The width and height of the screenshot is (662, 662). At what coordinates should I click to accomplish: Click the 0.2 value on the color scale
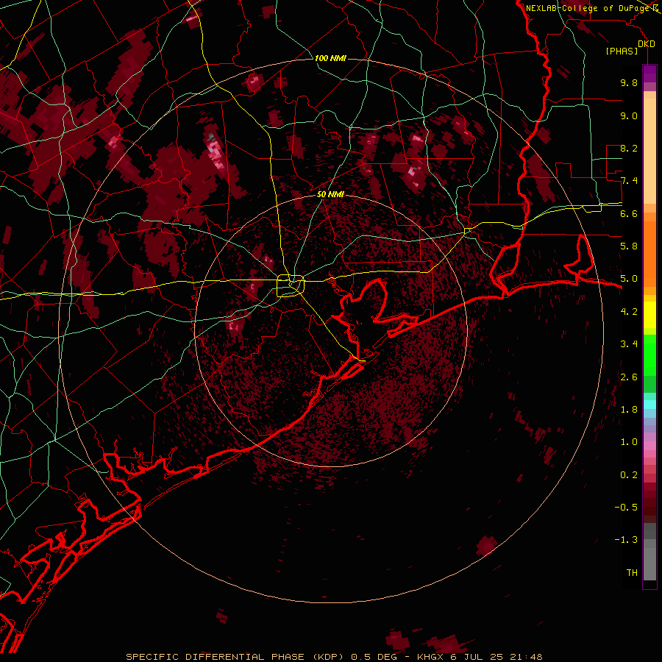click(629, 474)
